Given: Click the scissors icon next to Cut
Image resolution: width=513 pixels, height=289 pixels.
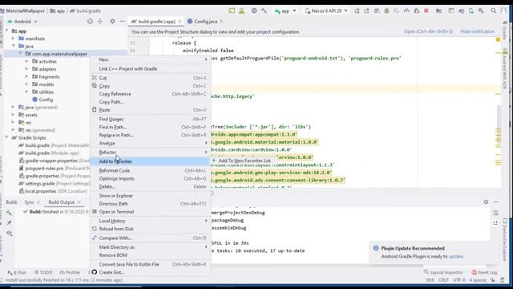Looking at the screenshot, I should click(x=95, y=78).
